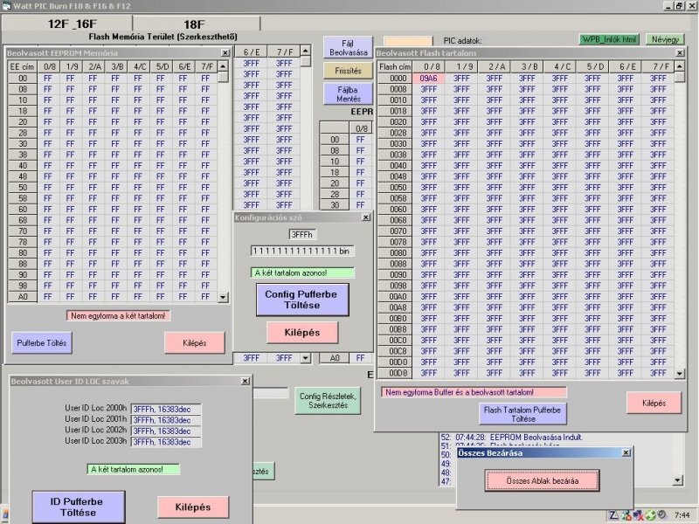Click Config Részletek, Szerkesztés button
This screenshot has width=699, height=524.
[328, 401]
